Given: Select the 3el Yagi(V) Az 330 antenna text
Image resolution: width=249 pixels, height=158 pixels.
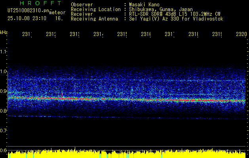Looking at the screenshot, I should click(x=176, y=19).
